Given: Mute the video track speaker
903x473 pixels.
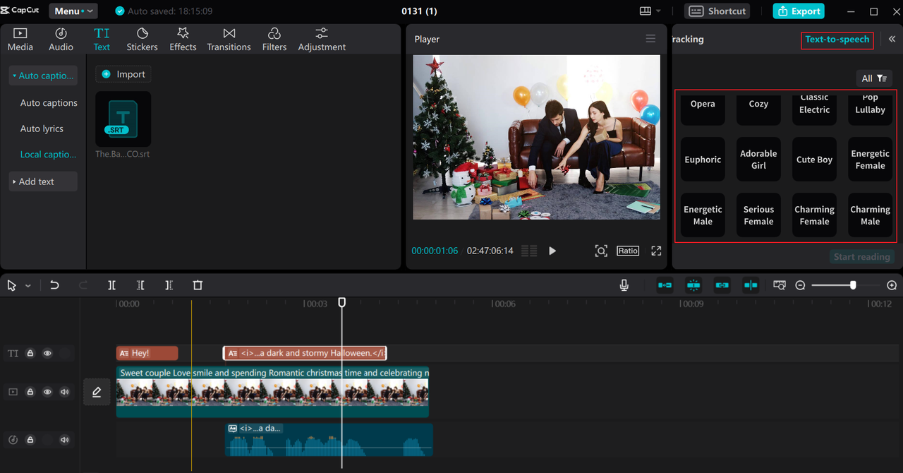Looking at the screenshot, I should [x=65, y=392].
